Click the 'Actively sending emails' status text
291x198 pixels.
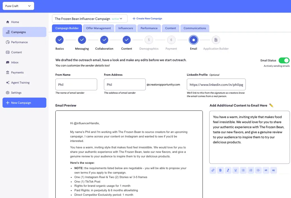click(276, 66)
